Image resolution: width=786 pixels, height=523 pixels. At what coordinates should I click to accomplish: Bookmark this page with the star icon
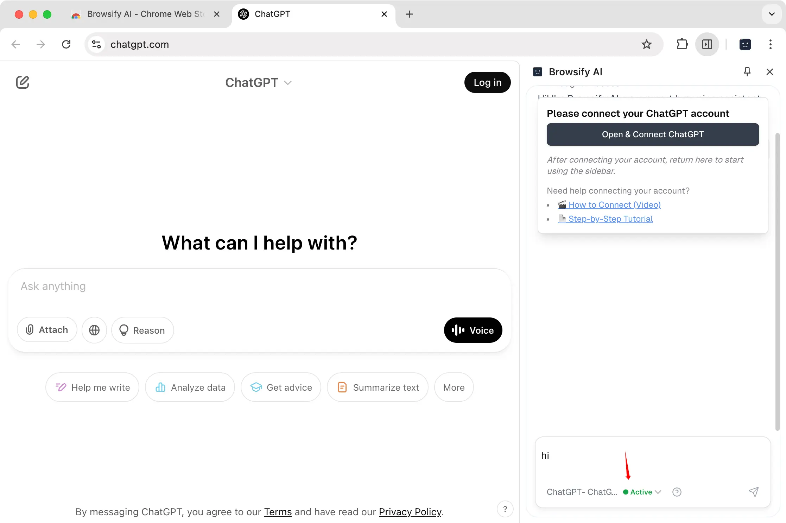tap(646, 44)
